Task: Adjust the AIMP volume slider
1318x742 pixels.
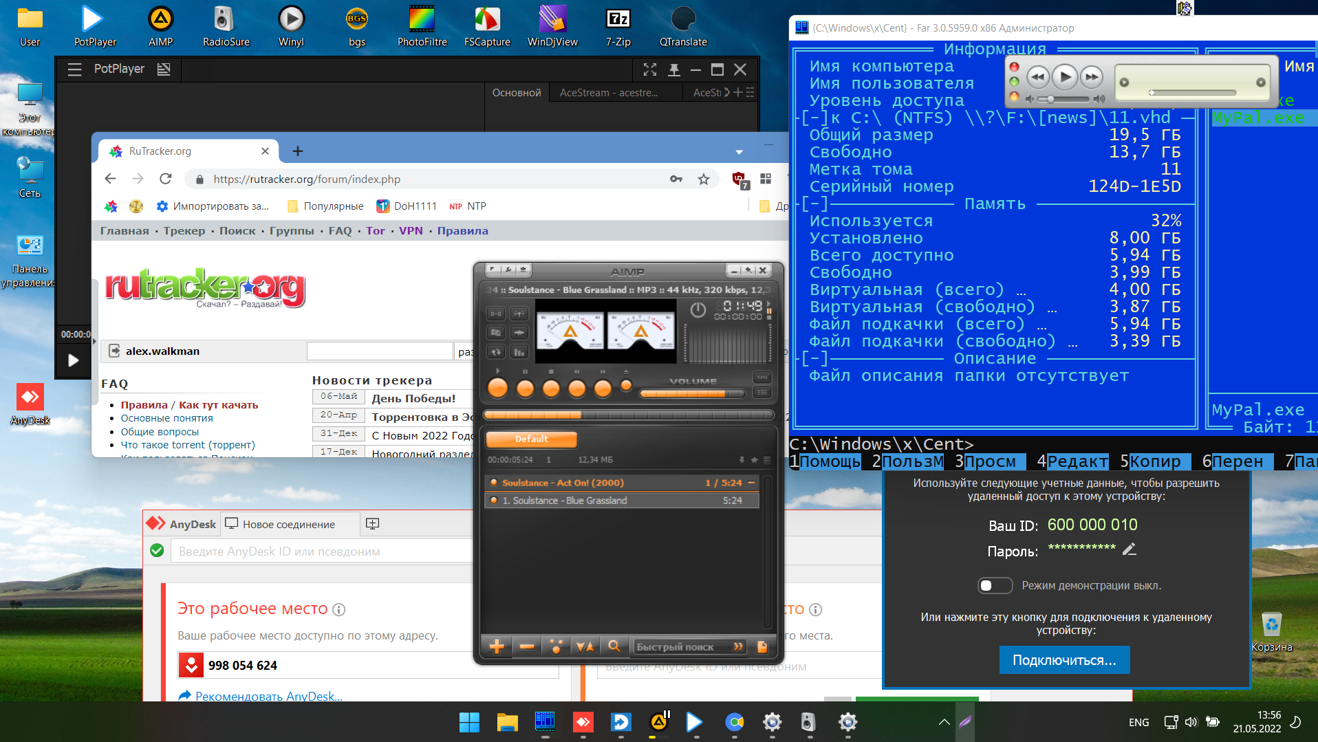Action: (691, 394)
